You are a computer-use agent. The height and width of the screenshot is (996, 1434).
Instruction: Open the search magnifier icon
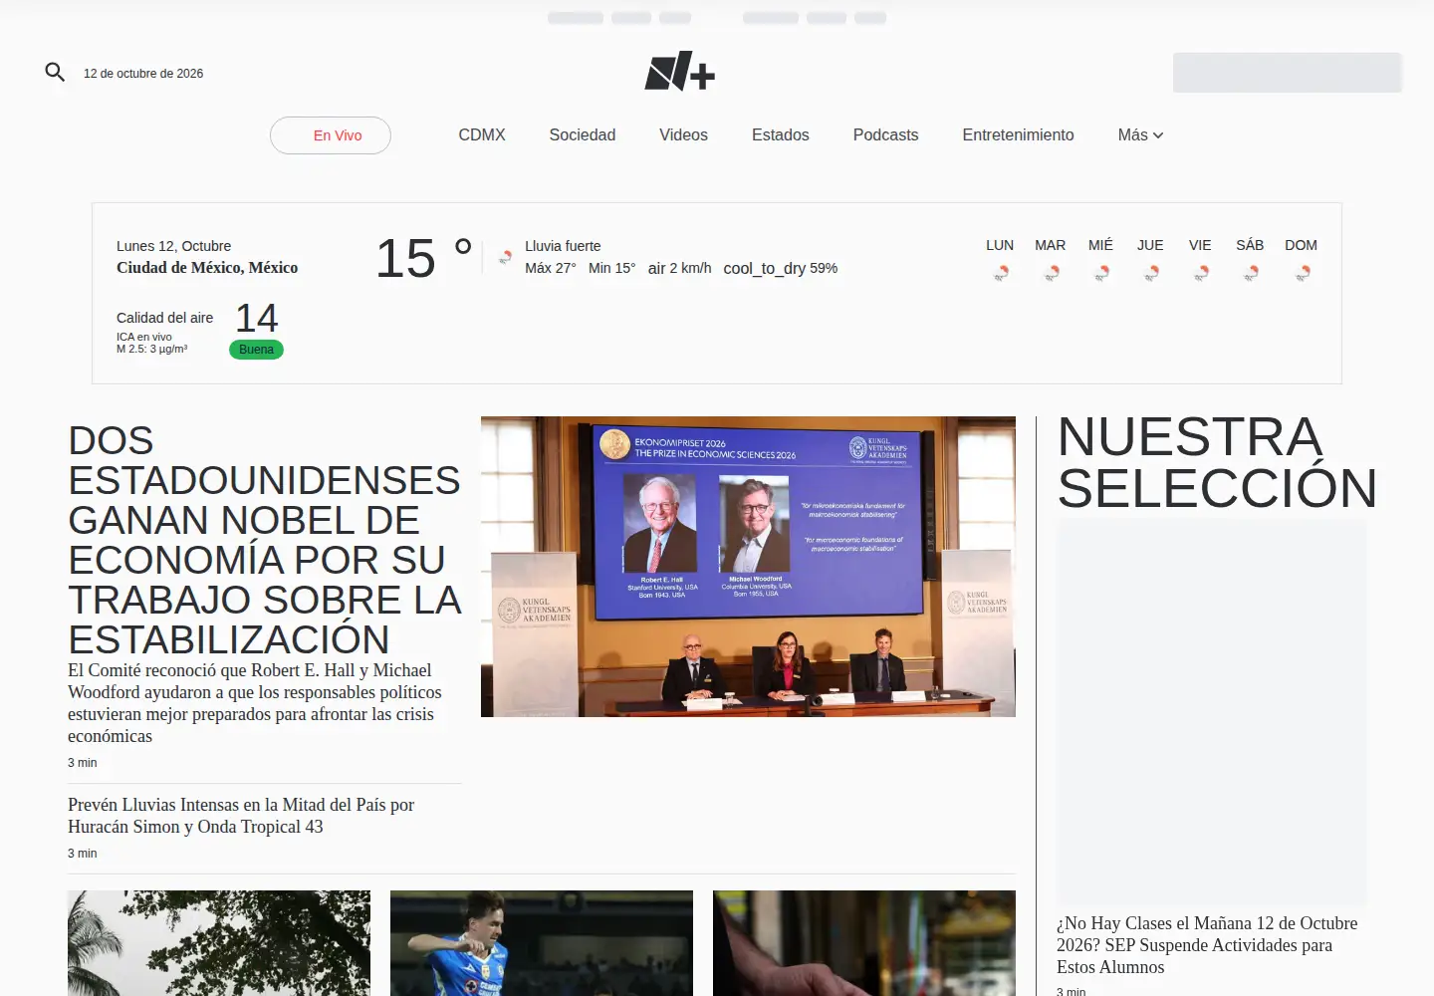coord(55,72)
